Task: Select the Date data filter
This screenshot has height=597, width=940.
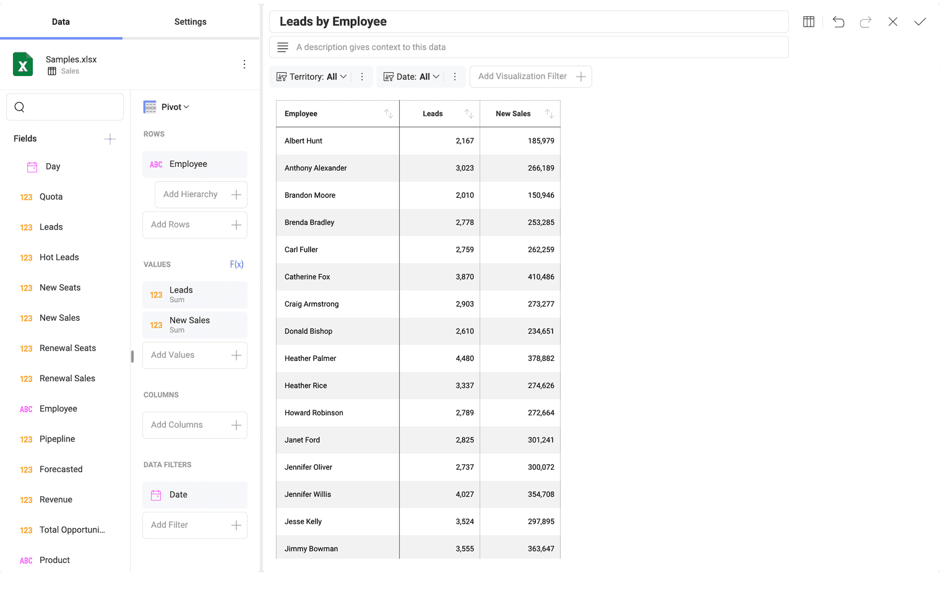Action: tap(195, 495)
